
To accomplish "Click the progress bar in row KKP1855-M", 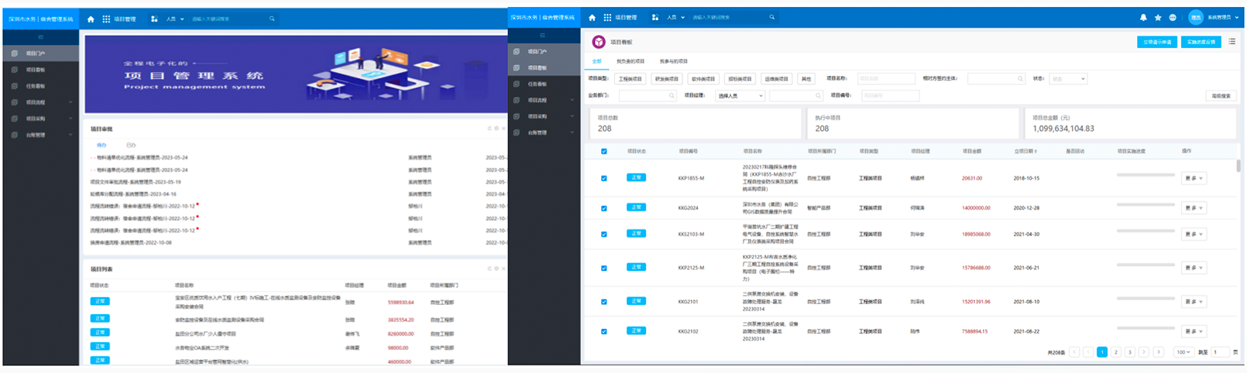I will 1146,175.
